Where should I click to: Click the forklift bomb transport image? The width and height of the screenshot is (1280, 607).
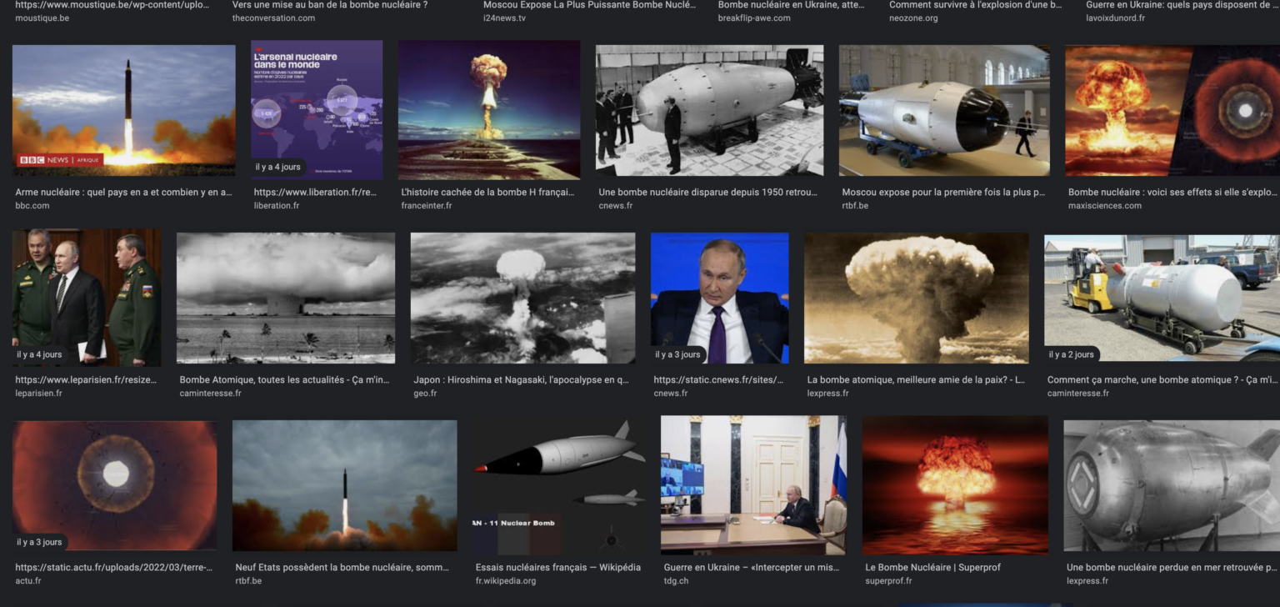click(1162, 298)
